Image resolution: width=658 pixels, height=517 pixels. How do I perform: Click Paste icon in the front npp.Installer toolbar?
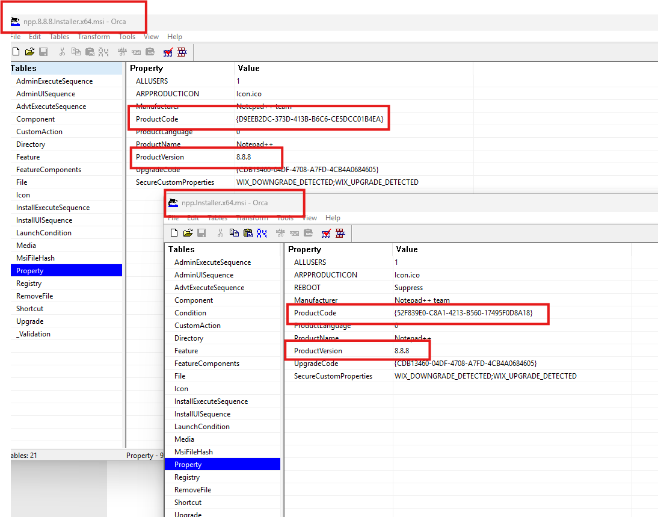(x=248, y=233)
